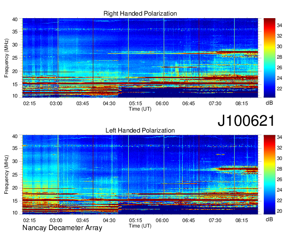This screenshot has width=287, height=233.
Task: Click the 'Right Handed Polarization' plot title
Action: click(140, 14)
